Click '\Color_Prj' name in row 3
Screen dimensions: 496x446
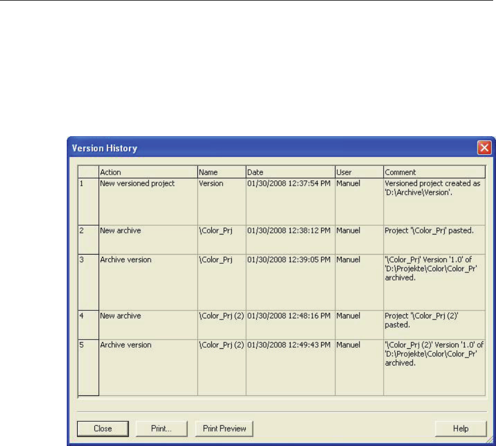point(222,282)
